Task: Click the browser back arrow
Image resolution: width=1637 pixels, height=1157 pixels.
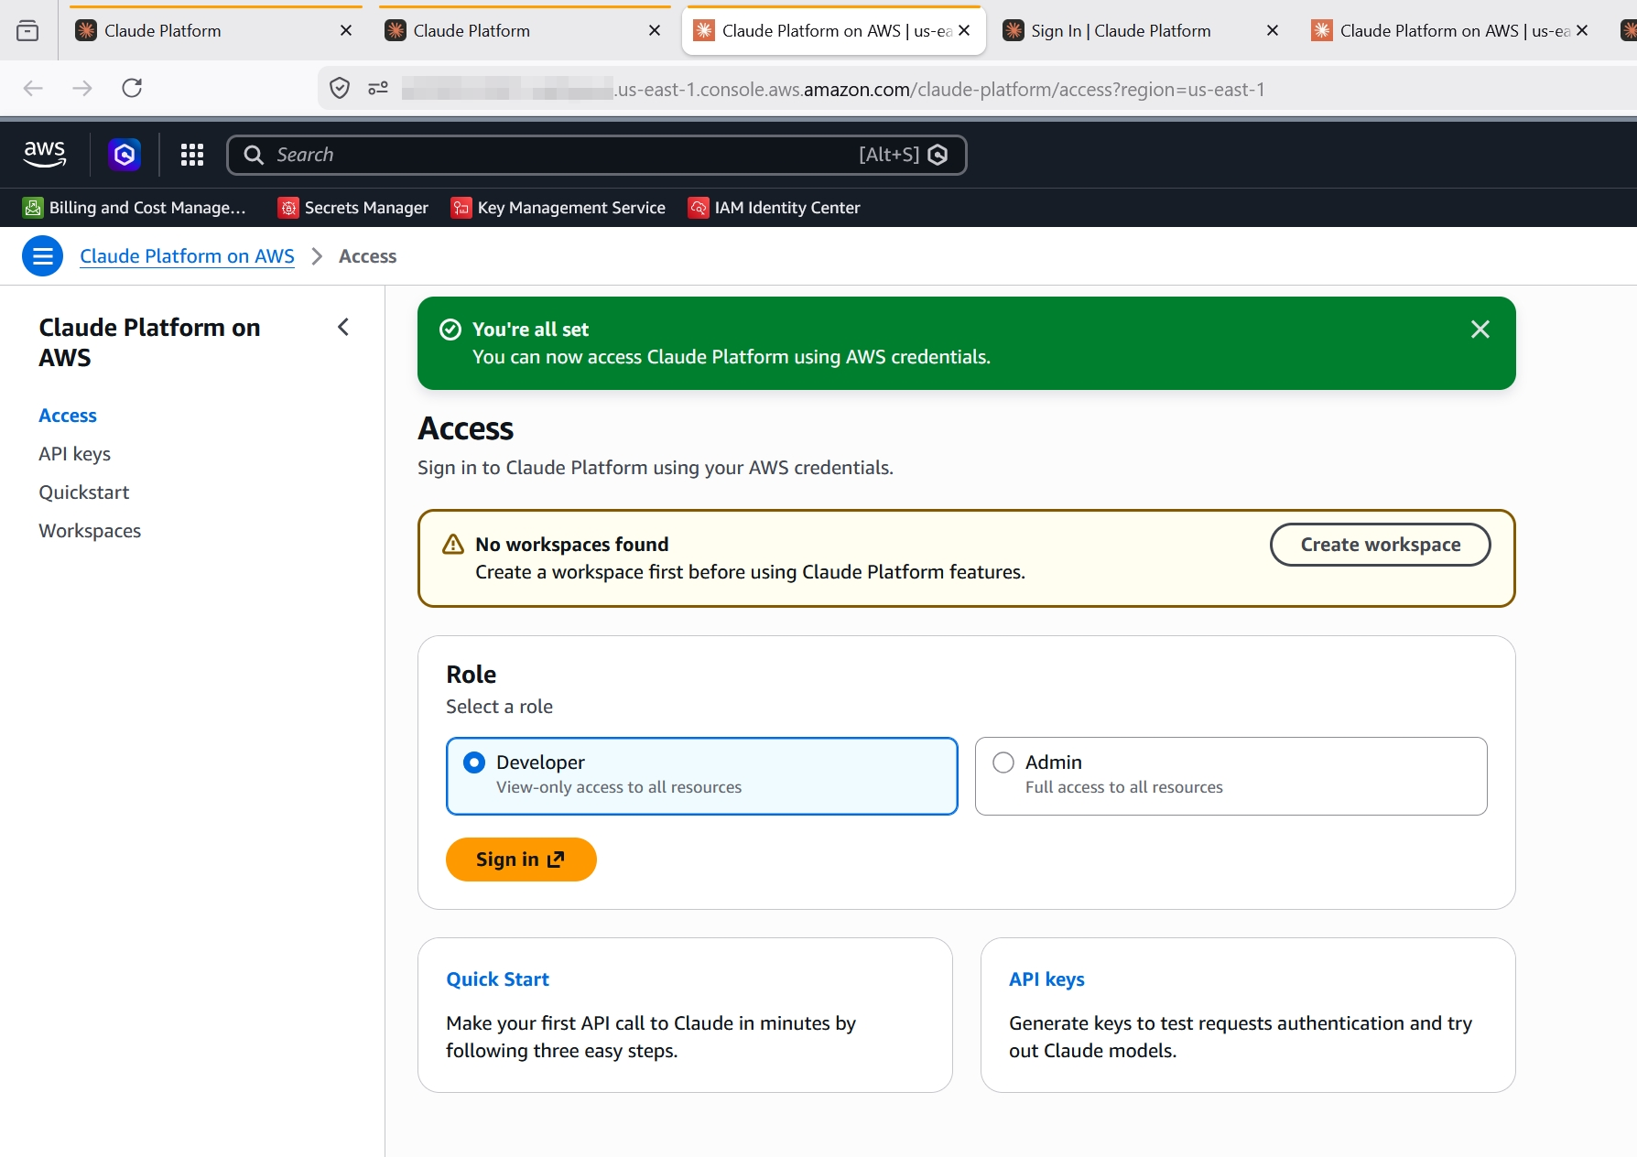Action: pyautogui.click(x=33, y=88)
